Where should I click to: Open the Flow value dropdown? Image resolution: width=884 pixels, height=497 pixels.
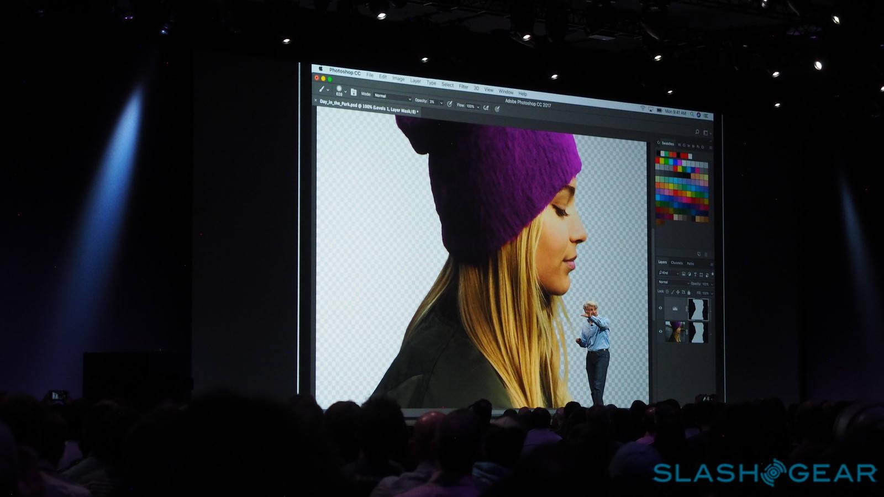click(473, 106)
